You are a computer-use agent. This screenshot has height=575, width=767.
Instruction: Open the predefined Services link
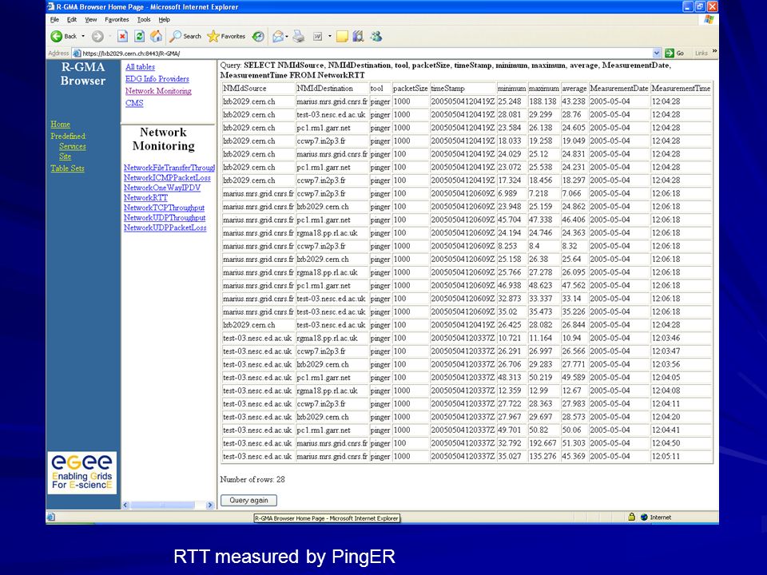[x=73, y=146]
